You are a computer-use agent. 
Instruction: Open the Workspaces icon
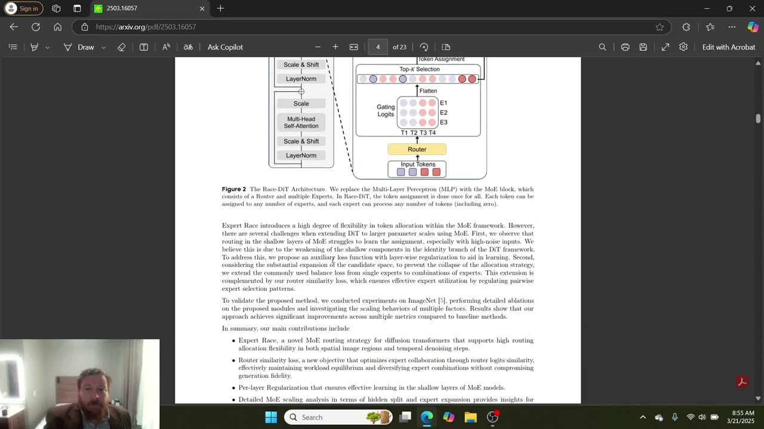(56, 8)
